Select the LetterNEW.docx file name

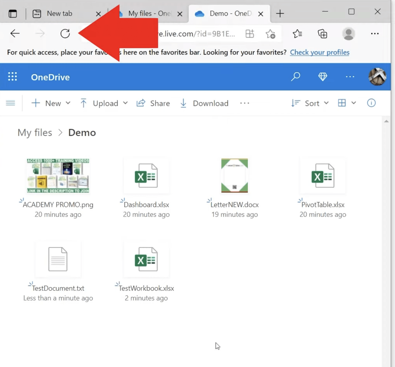pos(235,204)
